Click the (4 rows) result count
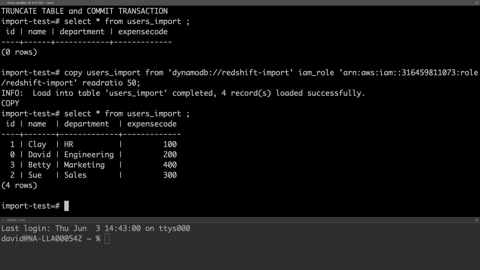 coord(19,185)
